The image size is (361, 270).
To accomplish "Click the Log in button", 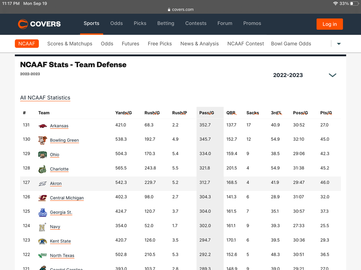I will tap(330, 24).
